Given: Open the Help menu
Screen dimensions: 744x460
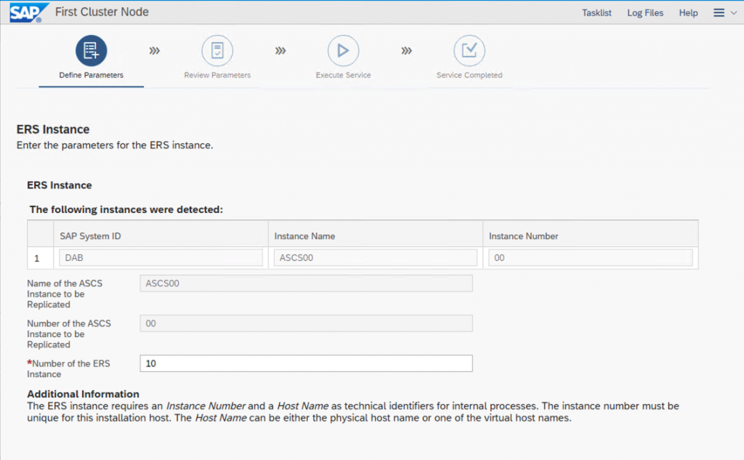Looking at the screenshot, I should [x=688, y=13].
